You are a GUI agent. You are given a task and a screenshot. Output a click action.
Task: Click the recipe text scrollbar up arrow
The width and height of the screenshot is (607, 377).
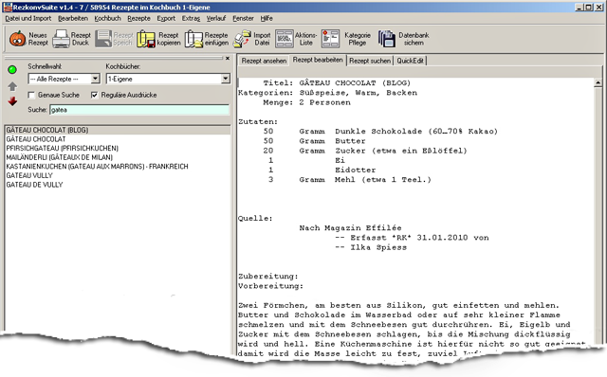[x=598, y=82]
